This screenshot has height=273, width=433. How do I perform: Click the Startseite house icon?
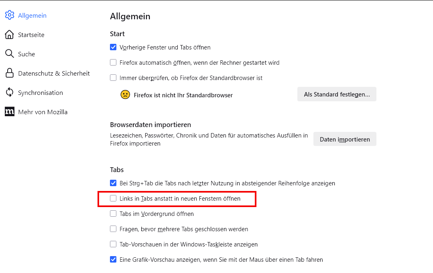click(x=10, y=35)
